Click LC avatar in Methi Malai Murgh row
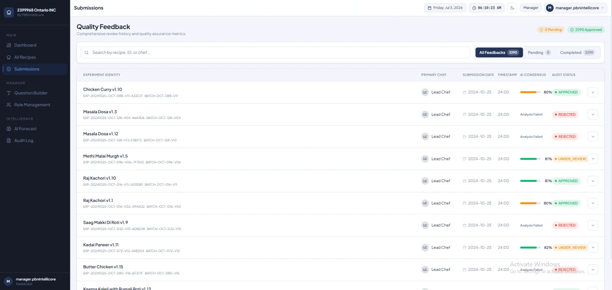Viewport: 612px width, 290px height. 425,159
